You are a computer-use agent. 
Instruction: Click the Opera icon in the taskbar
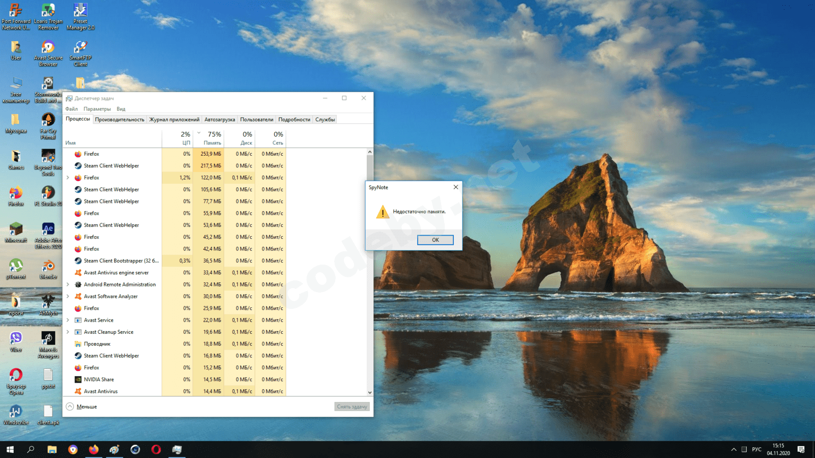156,449
